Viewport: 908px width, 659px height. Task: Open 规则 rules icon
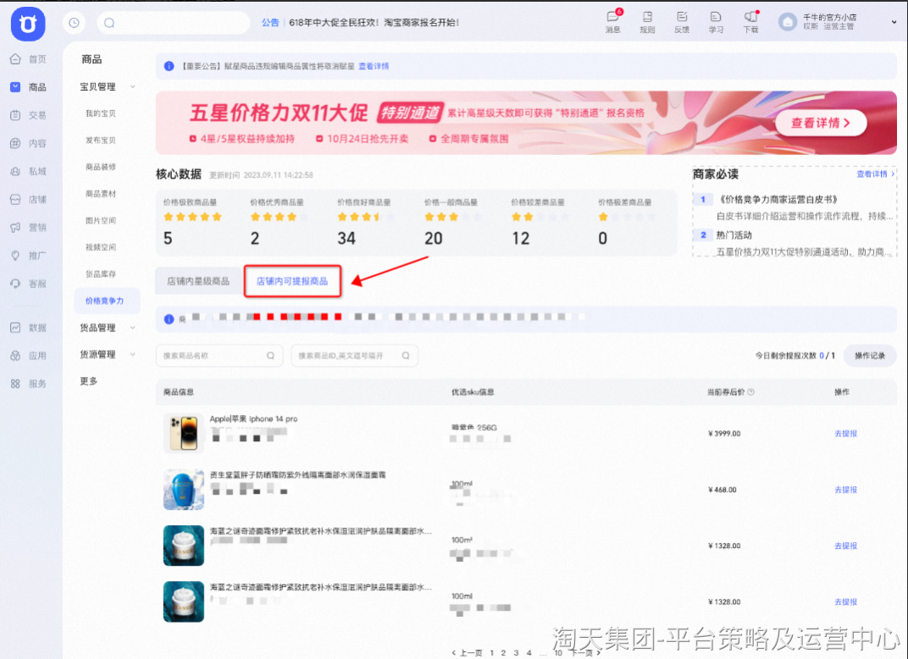[x=647, y=22]
